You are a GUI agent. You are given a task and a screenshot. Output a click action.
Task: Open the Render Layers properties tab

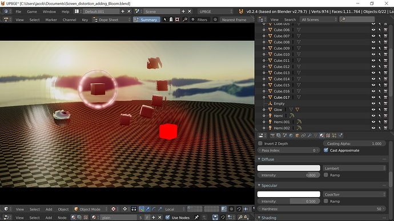[x=279, y=136]
